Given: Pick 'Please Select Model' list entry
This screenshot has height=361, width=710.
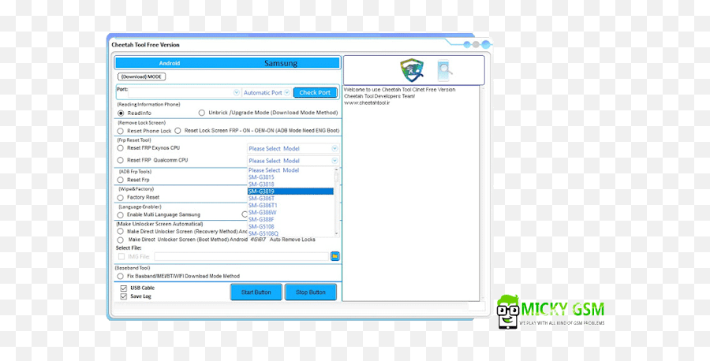Looking at the screenshot, I should click(290, 170).
